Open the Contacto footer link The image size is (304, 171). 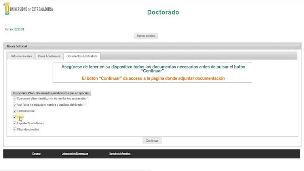[36, 154]
